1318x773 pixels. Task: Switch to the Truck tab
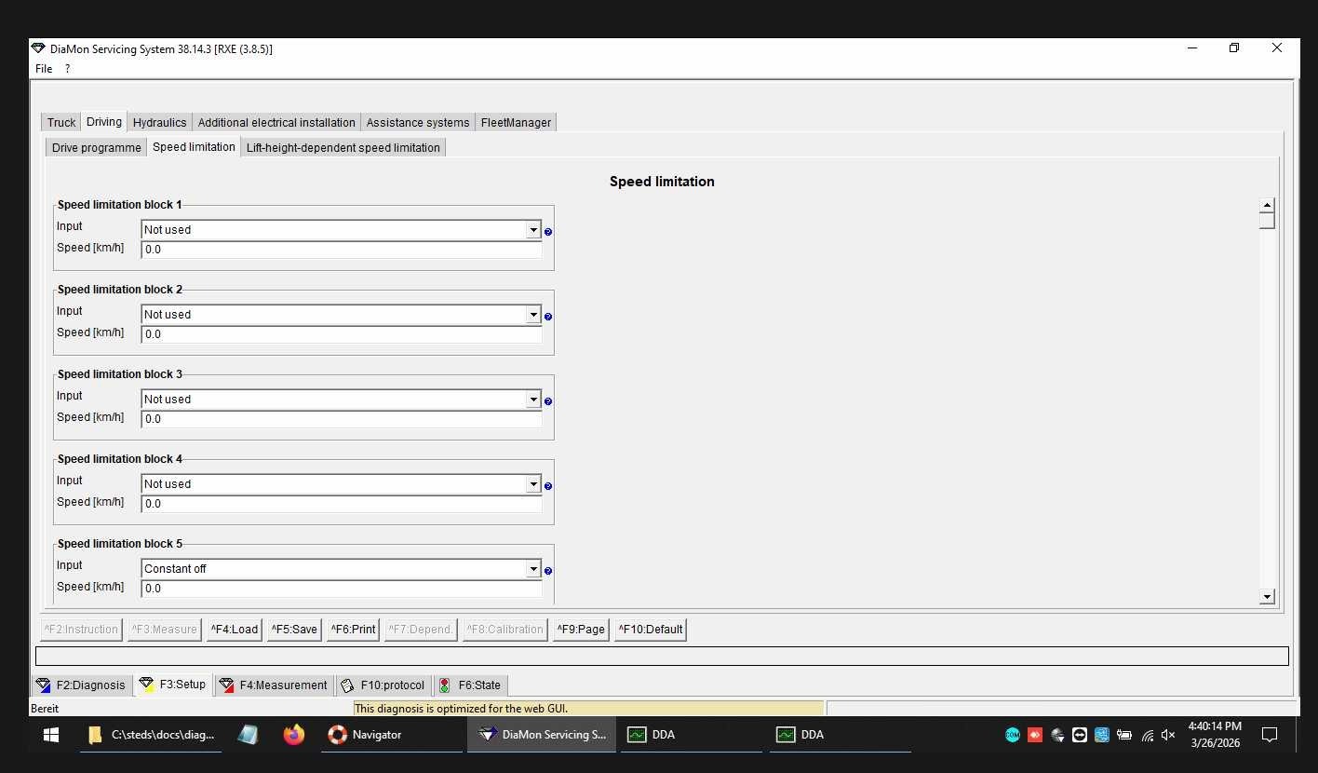point(61,123)
